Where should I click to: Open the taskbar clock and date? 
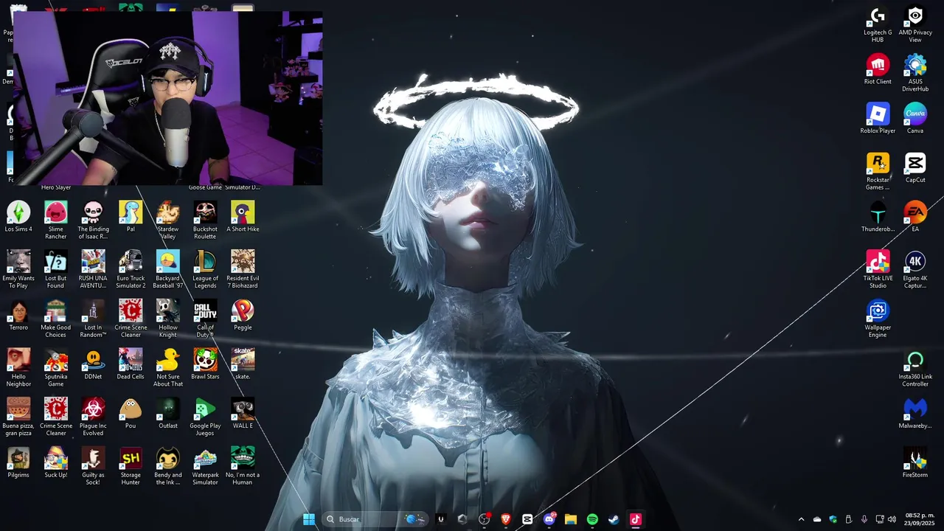(918, 519)
